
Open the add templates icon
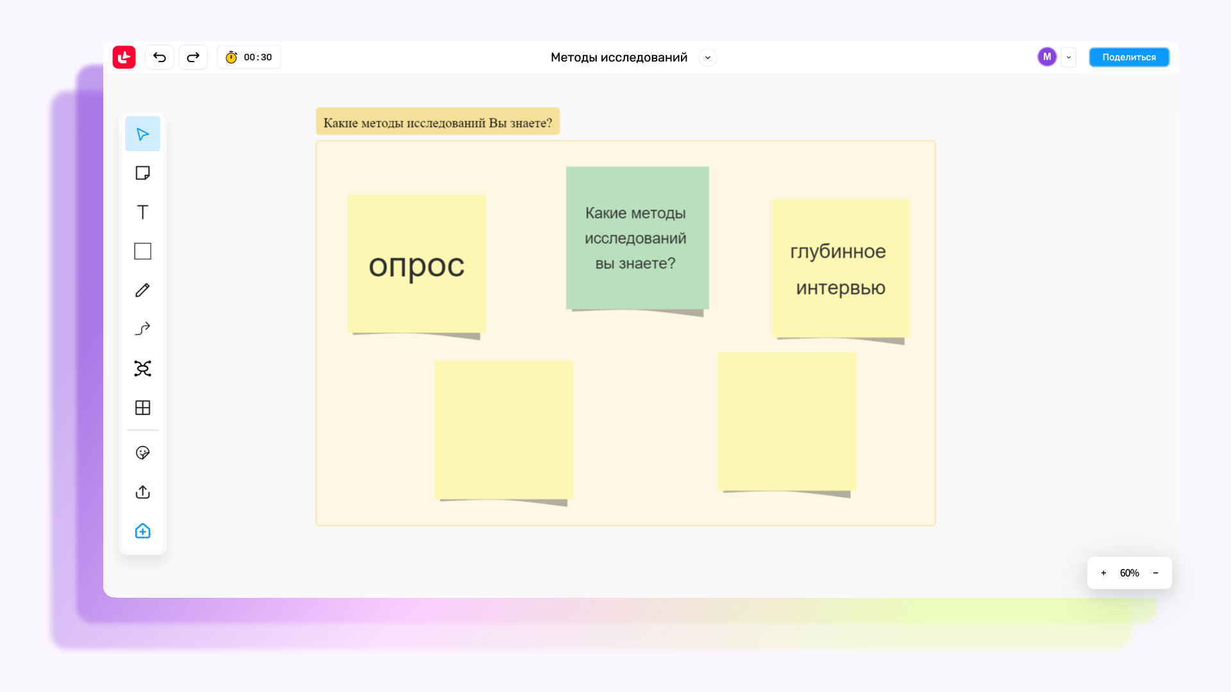click(x=142, y=531)
